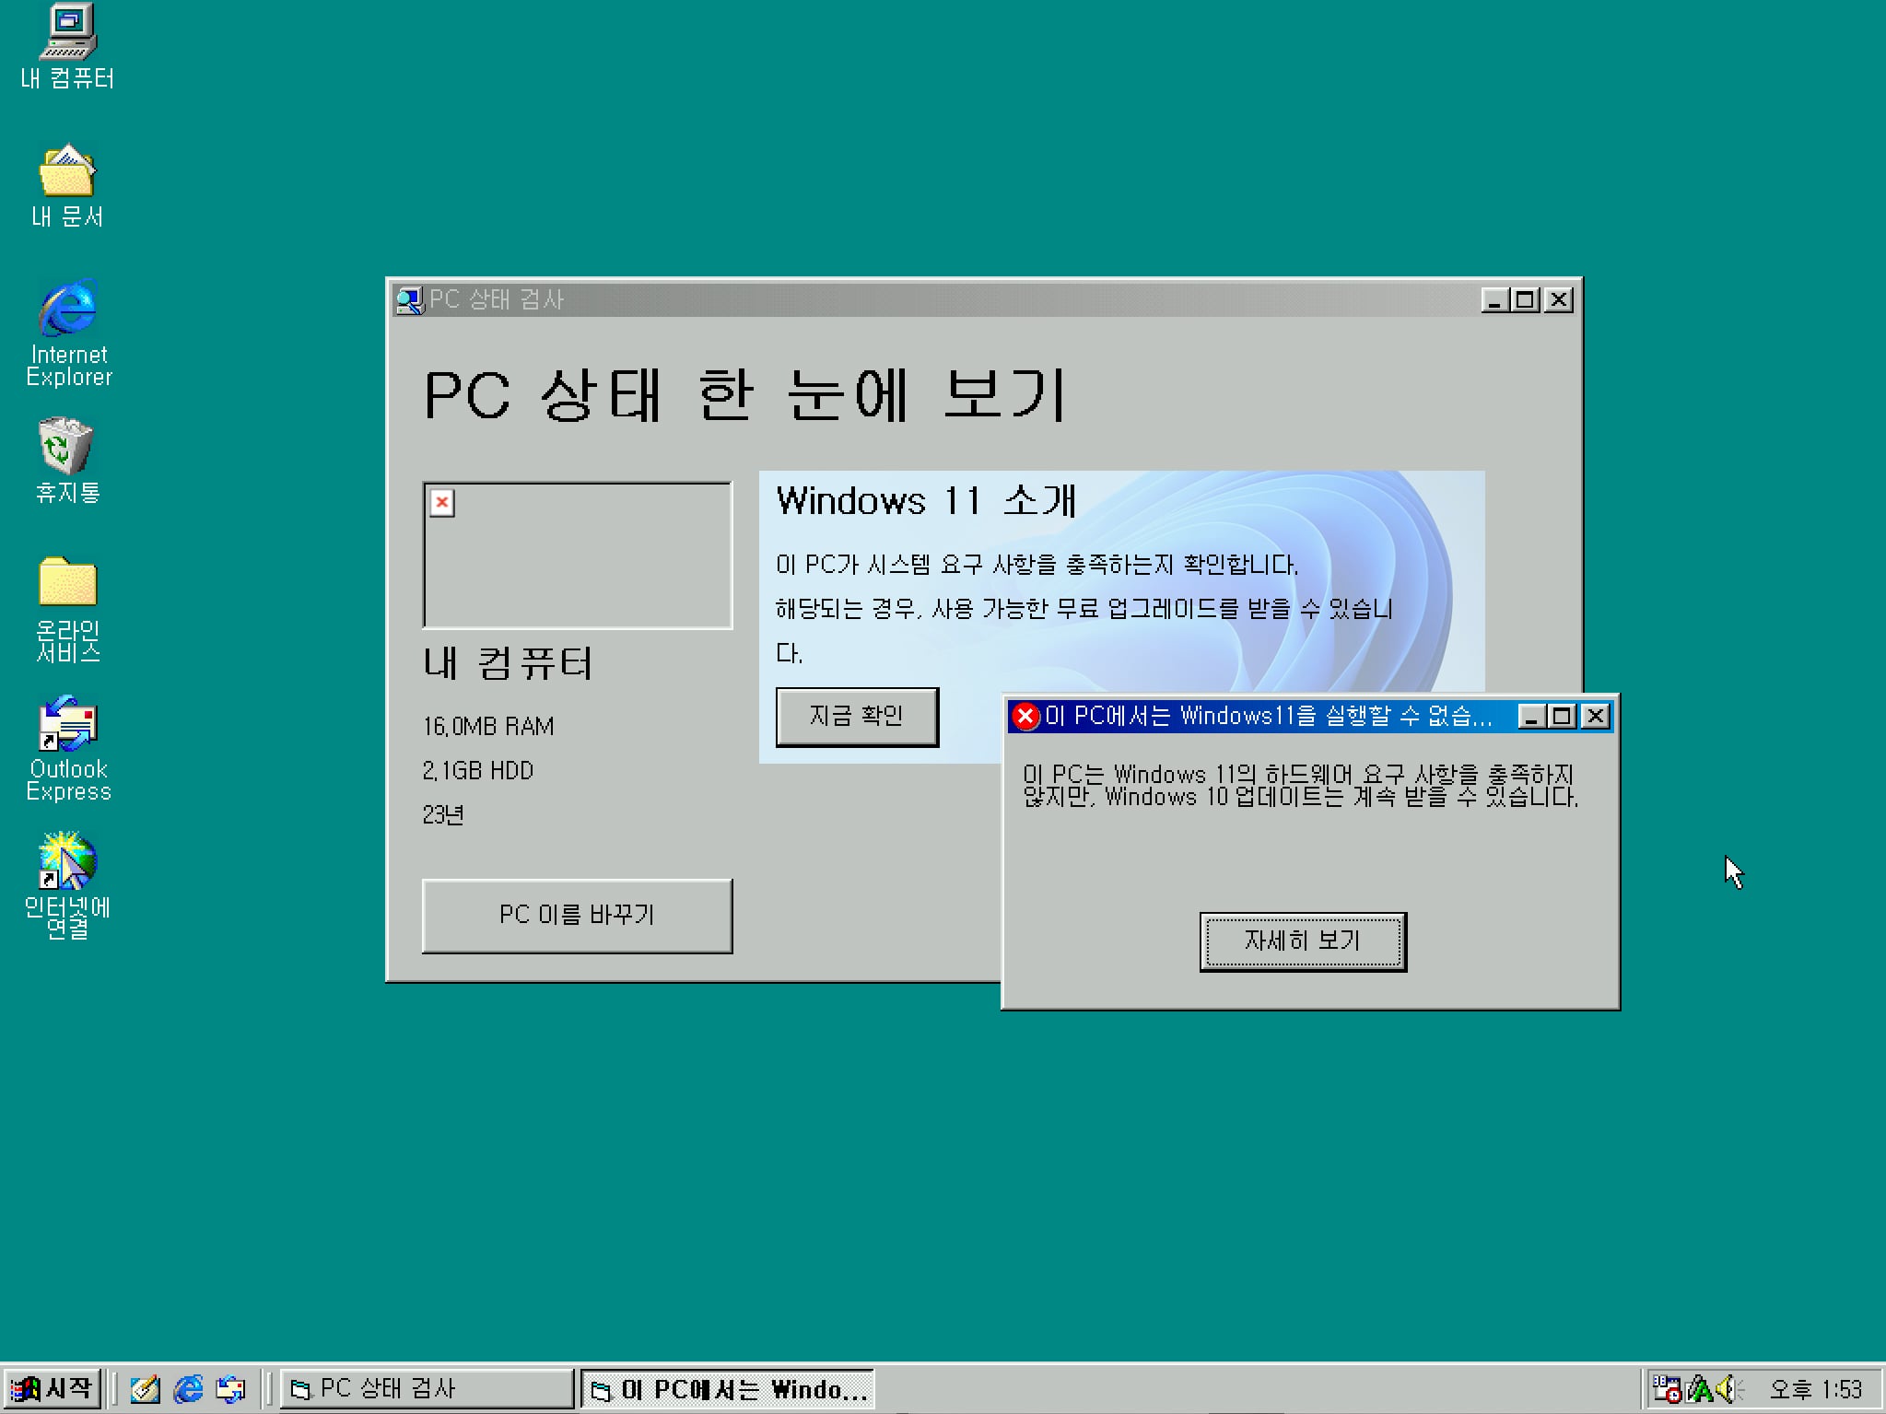Click the 23년 age text
This screenshot has height=1414, width=1886.
point(443,815)
